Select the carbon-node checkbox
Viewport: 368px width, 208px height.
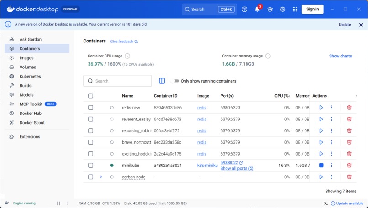90,177
